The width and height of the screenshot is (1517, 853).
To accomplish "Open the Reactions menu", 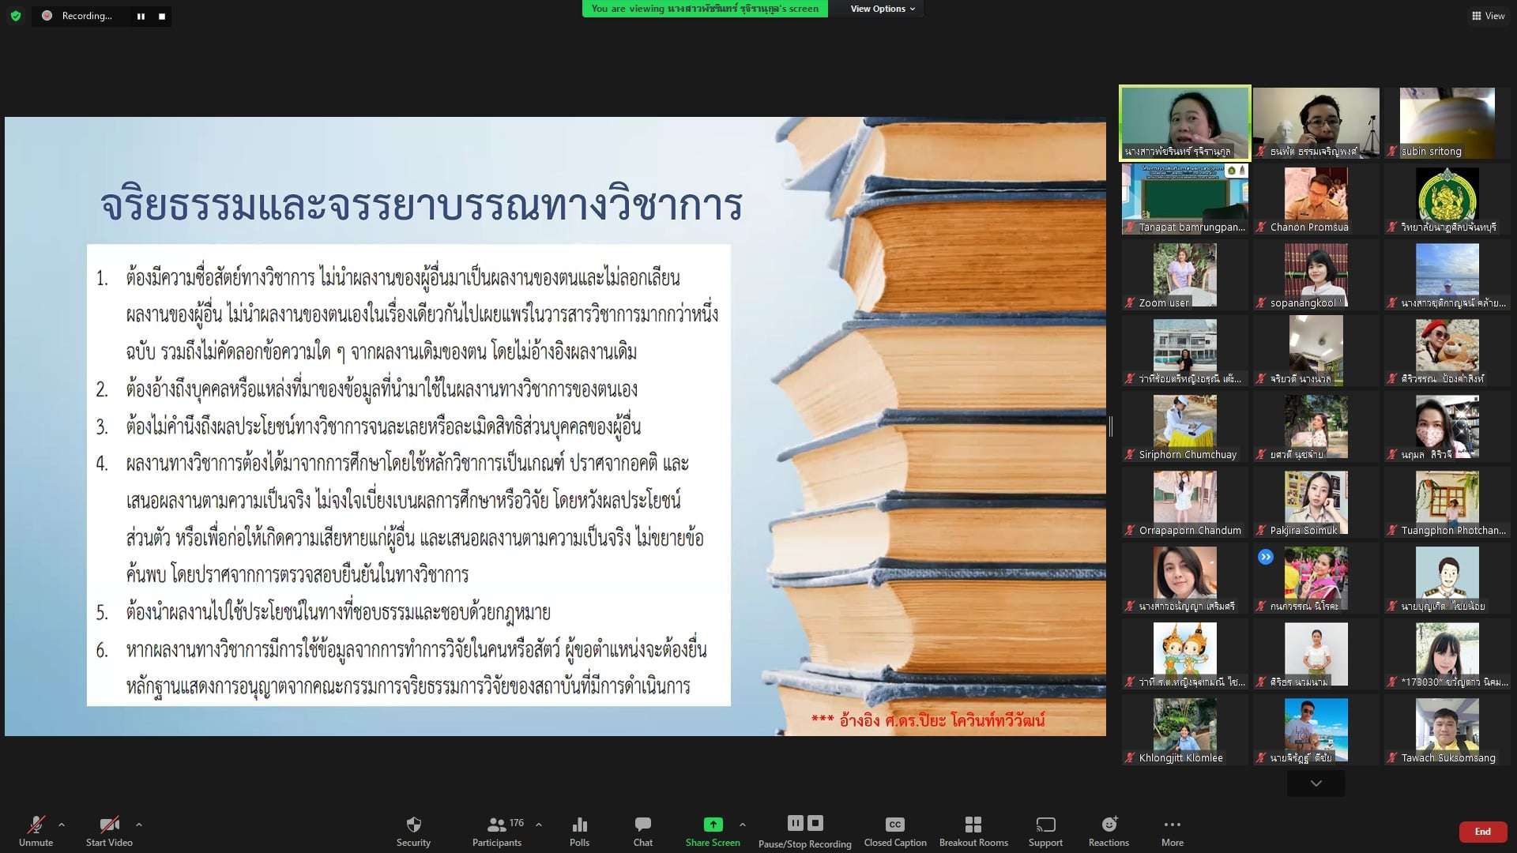I will (x=1109, y=825).
